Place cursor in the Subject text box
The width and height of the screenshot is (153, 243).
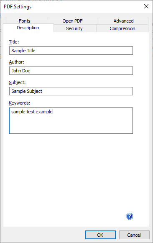click(71, 91)
